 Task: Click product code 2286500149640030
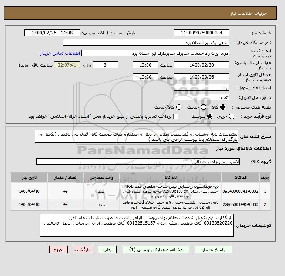point(241,204)
